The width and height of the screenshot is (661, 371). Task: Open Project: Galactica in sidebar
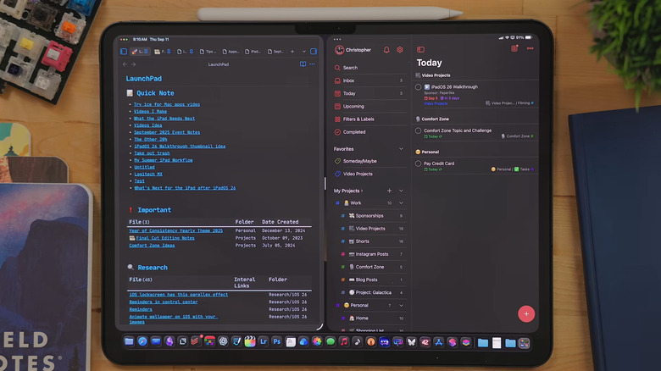click(372, 292)
